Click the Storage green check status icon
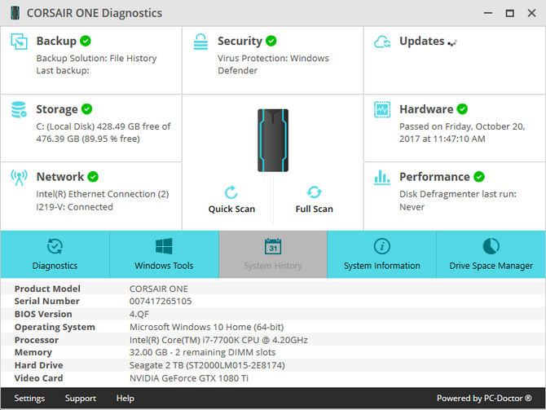 [x=86, y=109]
